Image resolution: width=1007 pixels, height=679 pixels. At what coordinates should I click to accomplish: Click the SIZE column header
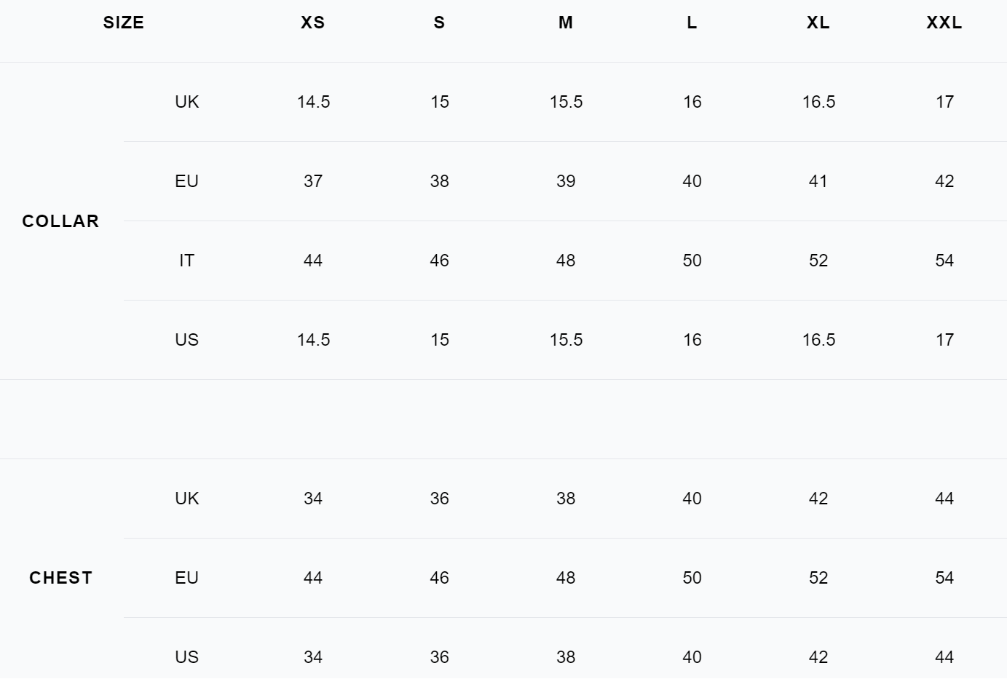pos(124,23)
